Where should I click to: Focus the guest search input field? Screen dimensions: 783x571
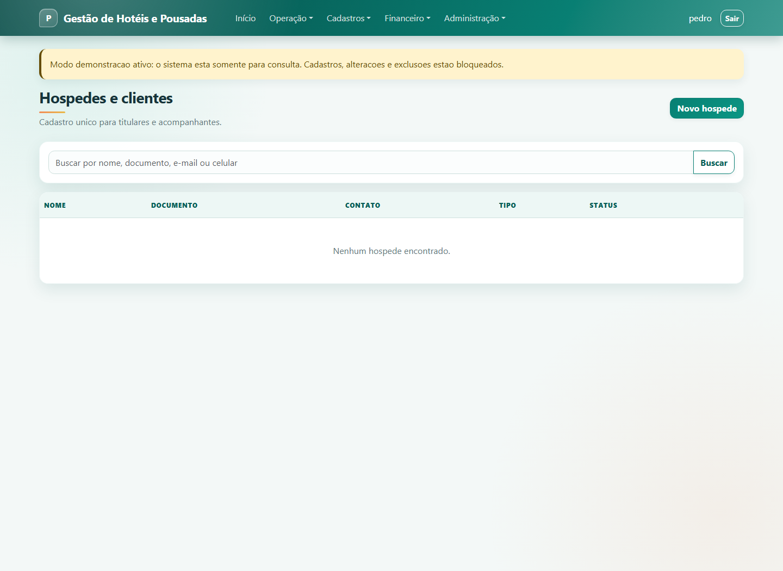point(371,163)
